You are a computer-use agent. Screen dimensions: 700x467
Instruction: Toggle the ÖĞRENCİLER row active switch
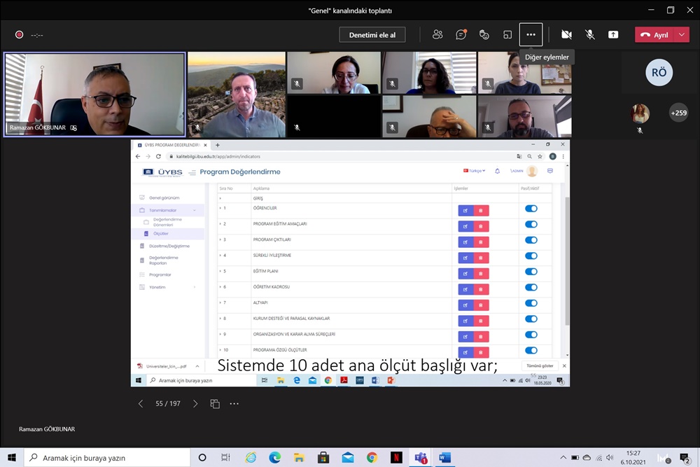coord(531,209)
